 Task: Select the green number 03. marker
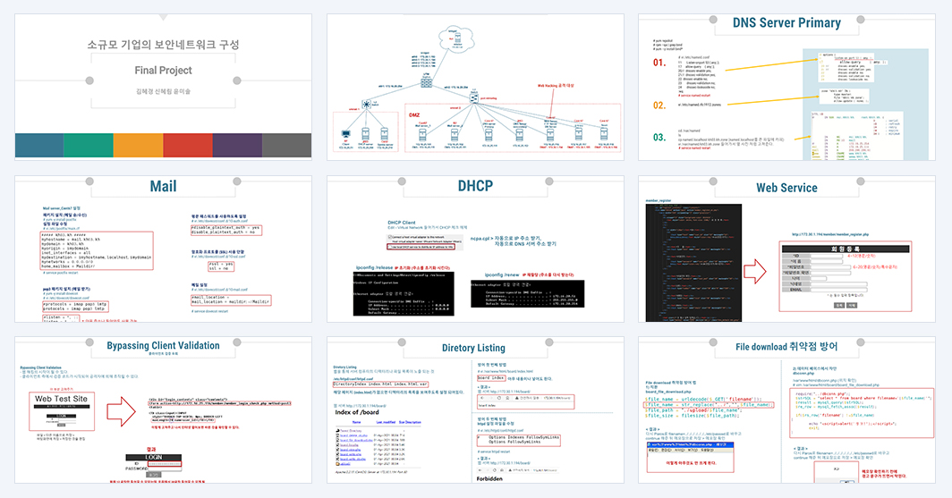(x=659, y=137)
